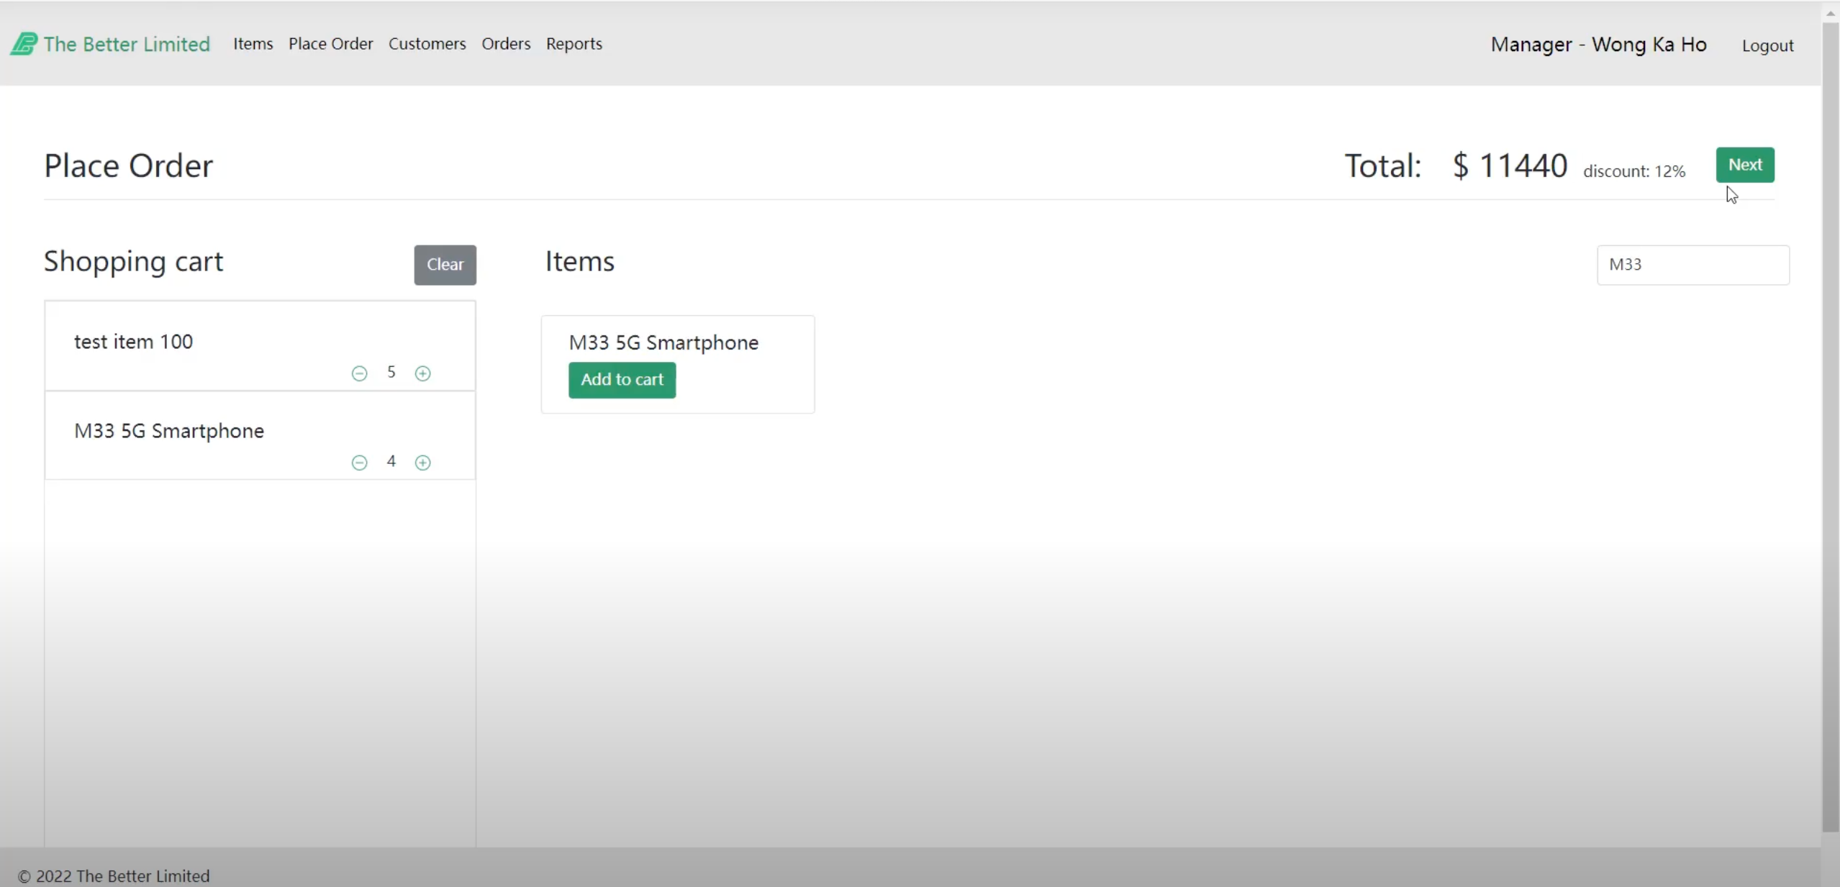Open the Items menu
The height and width of the screenshot is (887, 1840).
pos(253,44)
